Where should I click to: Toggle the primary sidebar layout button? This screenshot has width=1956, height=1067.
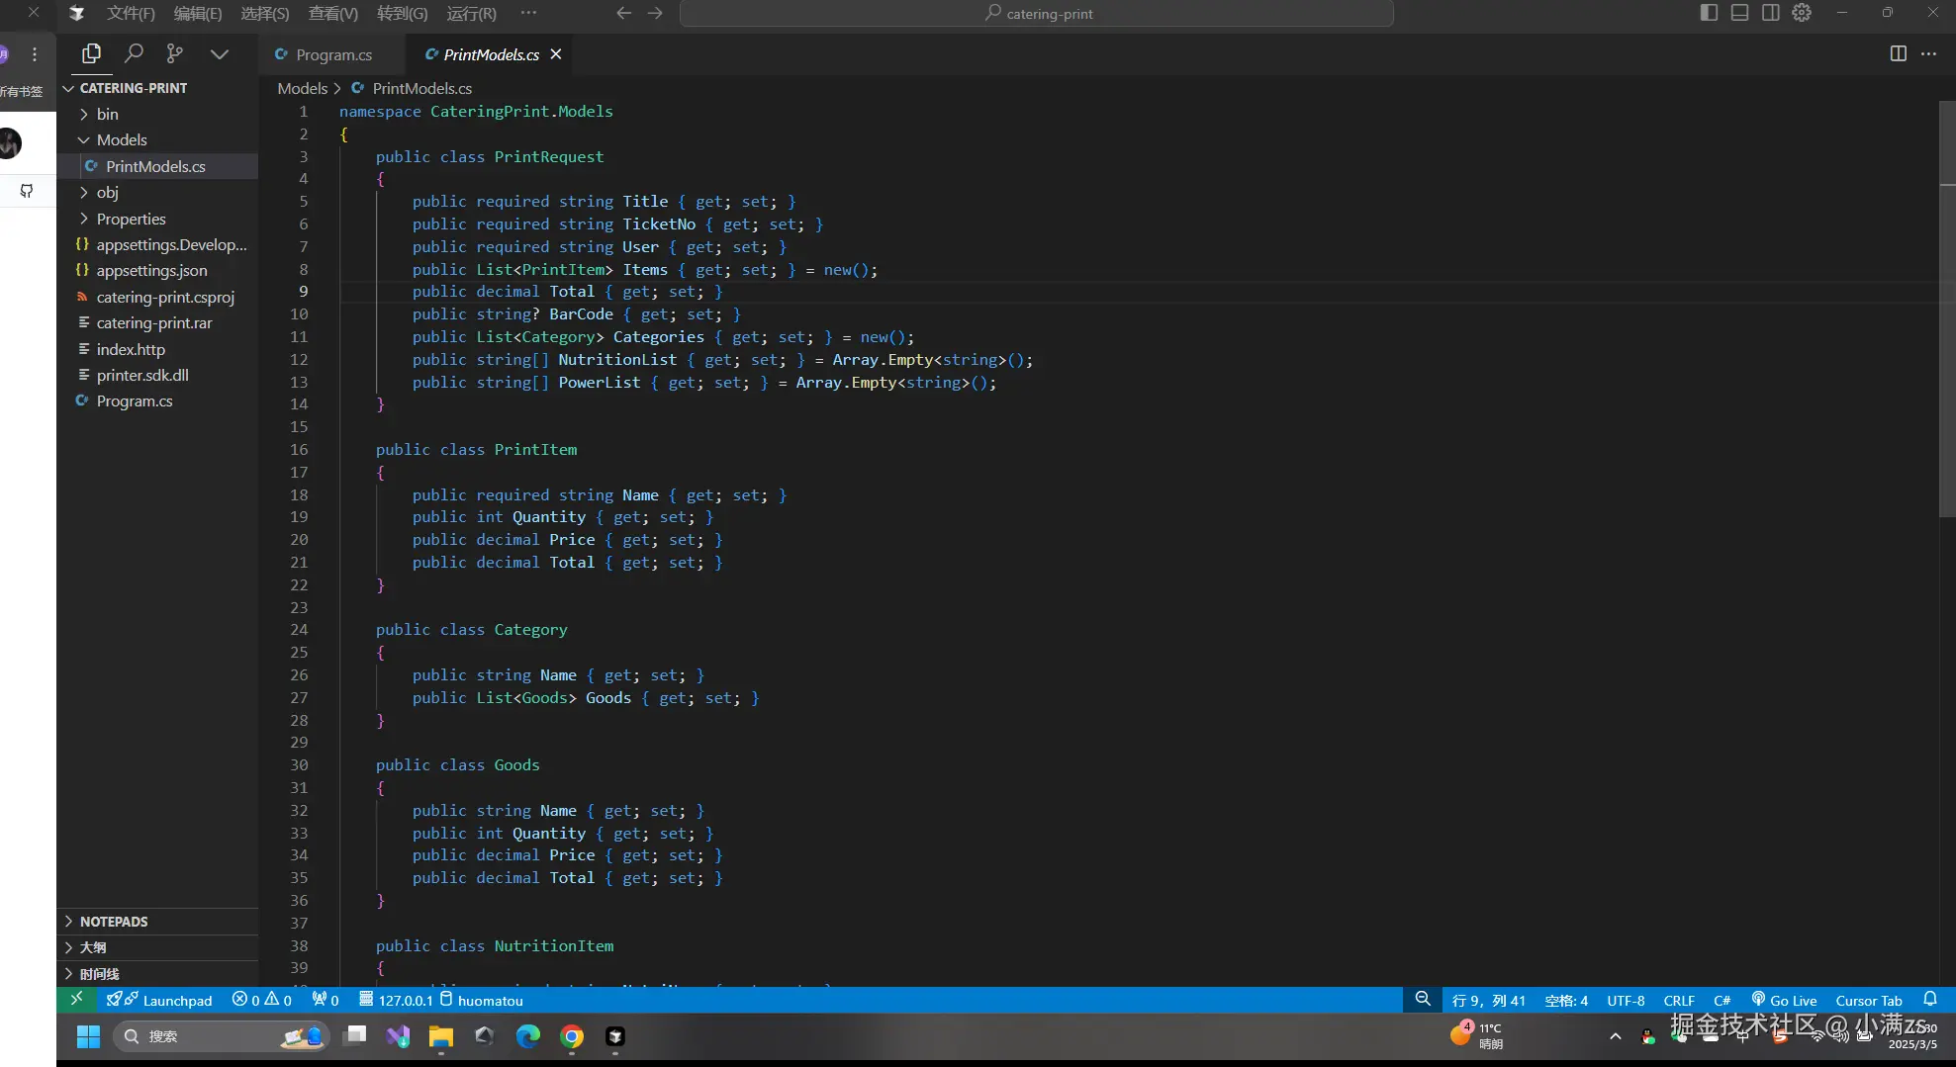[1709, 13]
